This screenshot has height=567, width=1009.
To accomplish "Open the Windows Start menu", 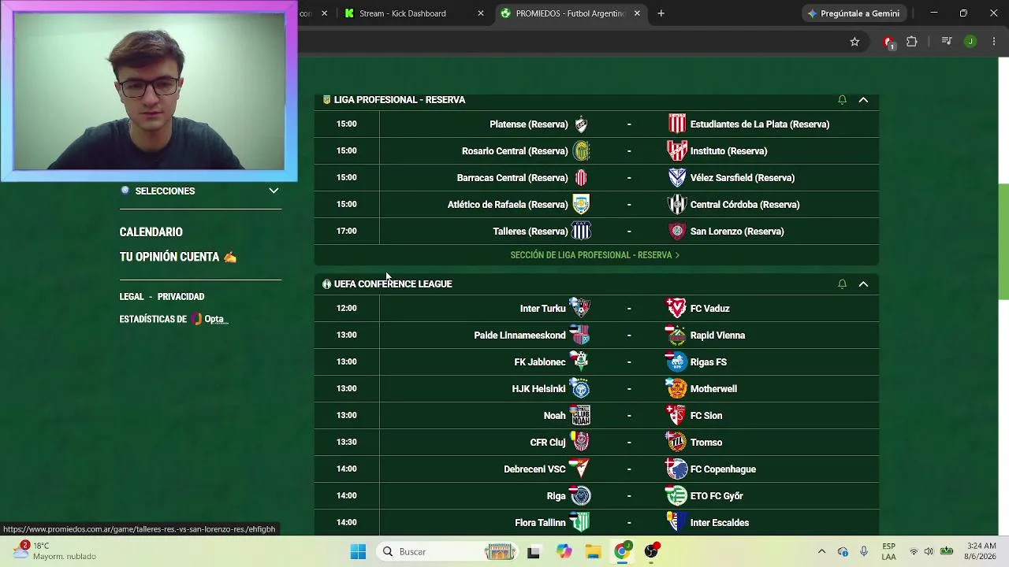I will (358, 552).
